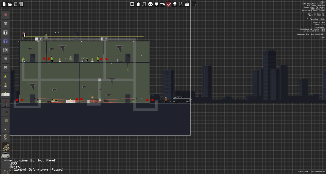
Task: Open the level properties list icon
Action: coord(21,4)
